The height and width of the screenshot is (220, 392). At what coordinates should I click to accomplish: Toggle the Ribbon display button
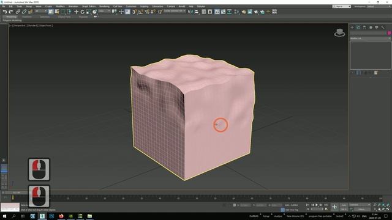tap(217, 12)
